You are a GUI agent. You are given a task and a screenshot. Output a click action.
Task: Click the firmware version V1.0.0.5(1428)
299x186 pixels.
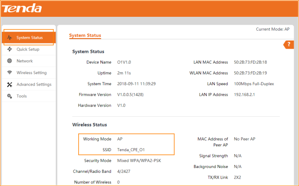pyautogui.click(x=130, y=95)
